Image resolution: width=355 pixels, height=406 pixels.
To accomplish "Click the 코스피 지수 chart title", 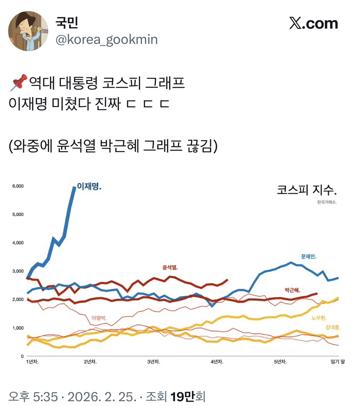I will click(306, 190).
